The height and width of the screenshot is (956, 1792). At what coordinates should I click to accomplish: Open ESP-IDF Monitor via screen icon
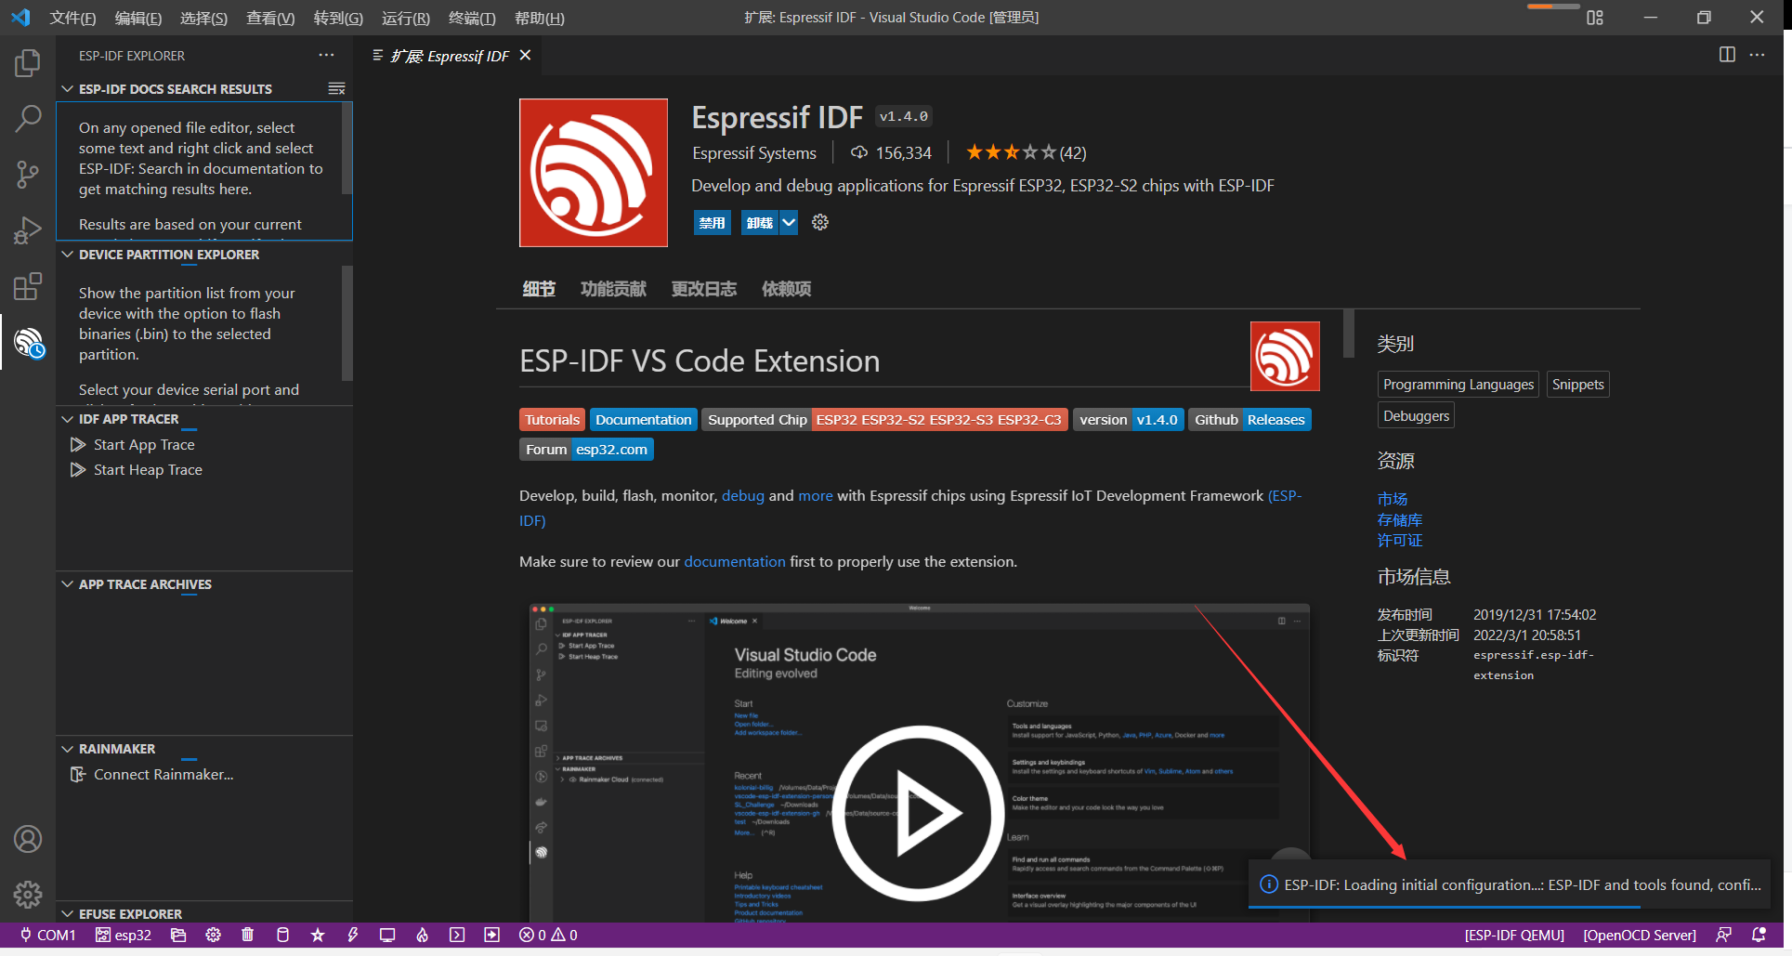[x=387, y=935]
